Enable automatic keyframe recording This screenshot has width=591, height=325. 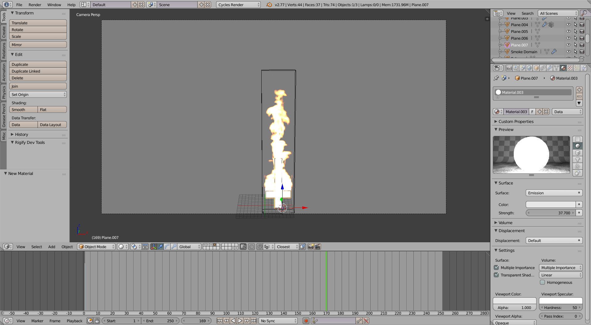click(x=306, y=321)
